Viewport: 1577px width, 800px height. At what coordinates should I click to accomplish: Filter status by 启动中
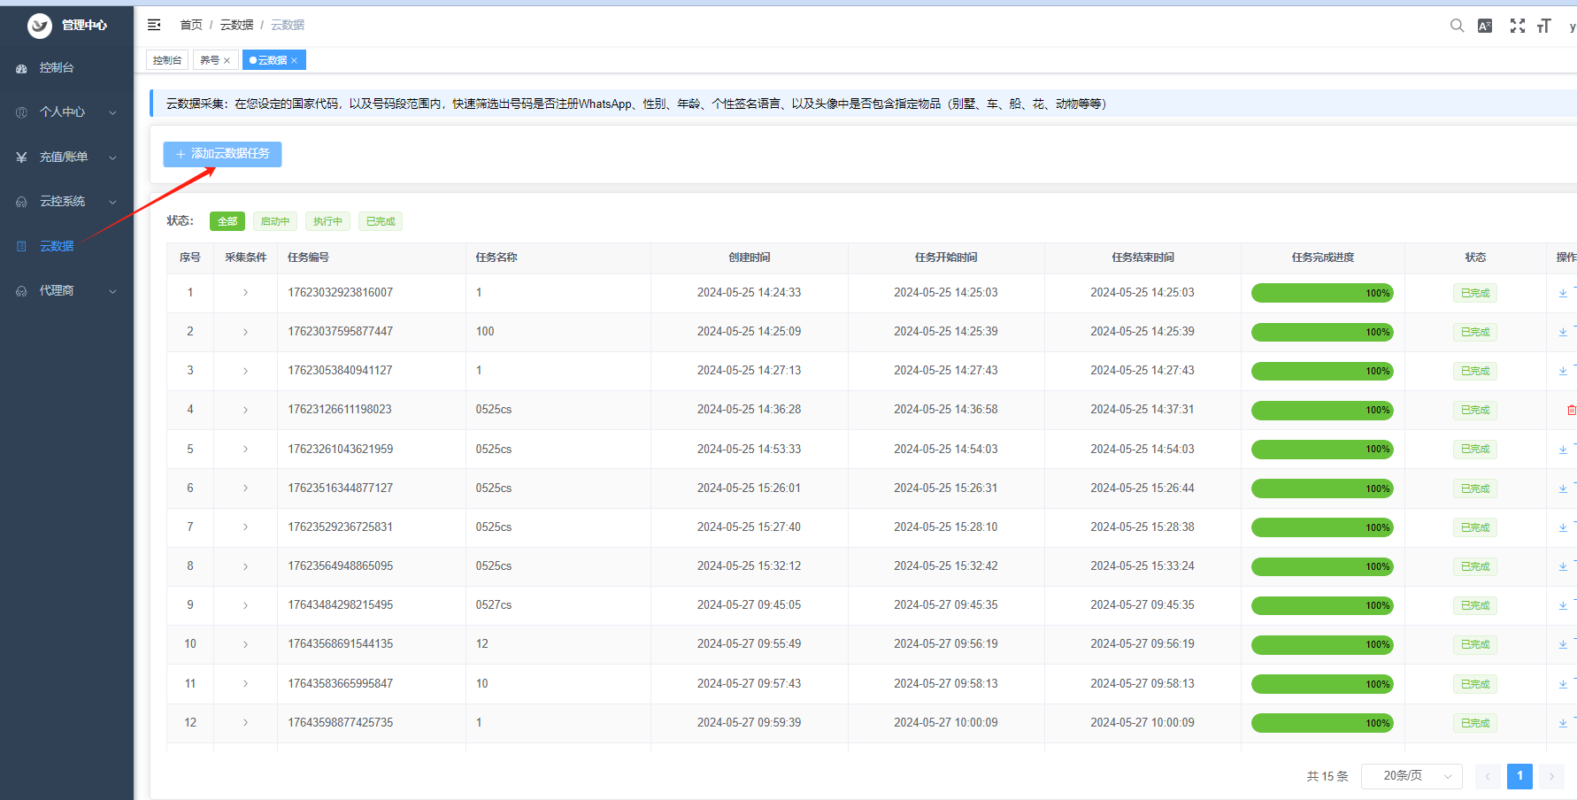coord(275,221)
